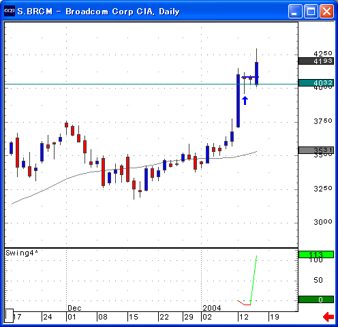This screenshot has width=338, height=327.
Task: Click the 3250 price scale label
Action: pos(323,189)
